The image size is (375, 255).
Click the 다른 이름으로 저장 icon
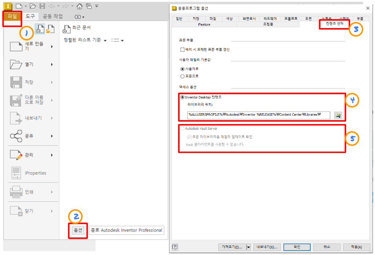coord(16,100)
